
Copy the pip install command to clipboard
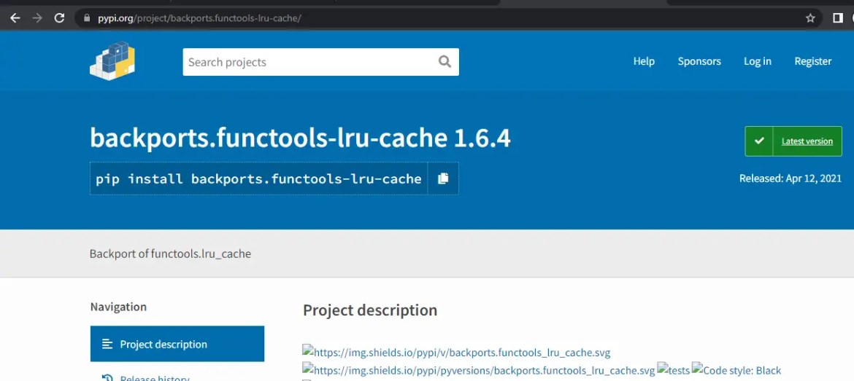click(x=443, y=178)
